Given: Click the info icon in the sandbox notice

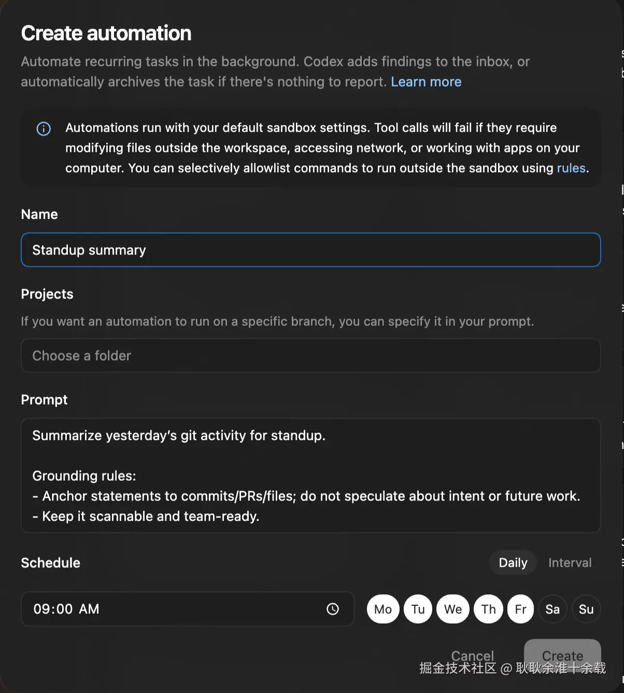Looking at the screenshot, I should pos(44,128).
